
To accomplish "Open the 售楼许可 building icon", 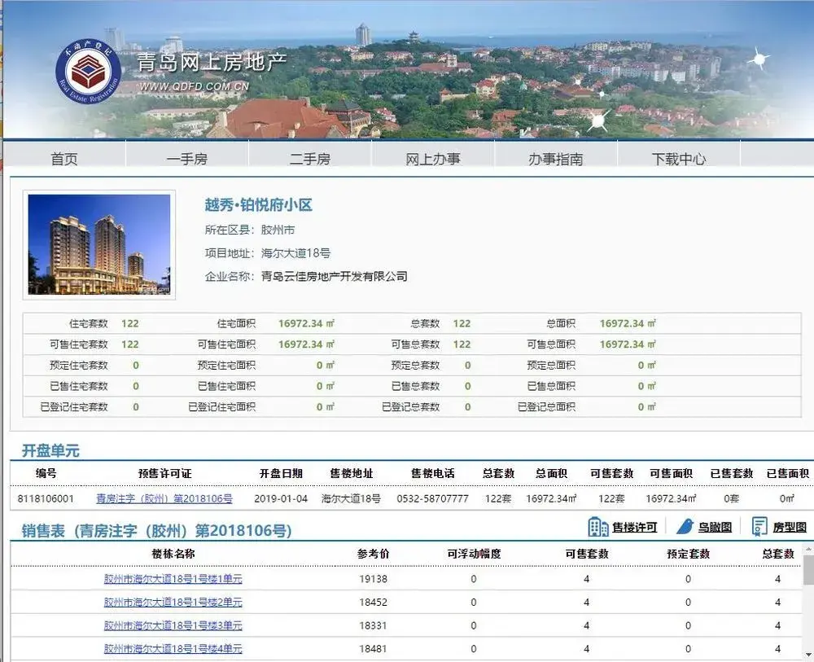I will (597, 527).
